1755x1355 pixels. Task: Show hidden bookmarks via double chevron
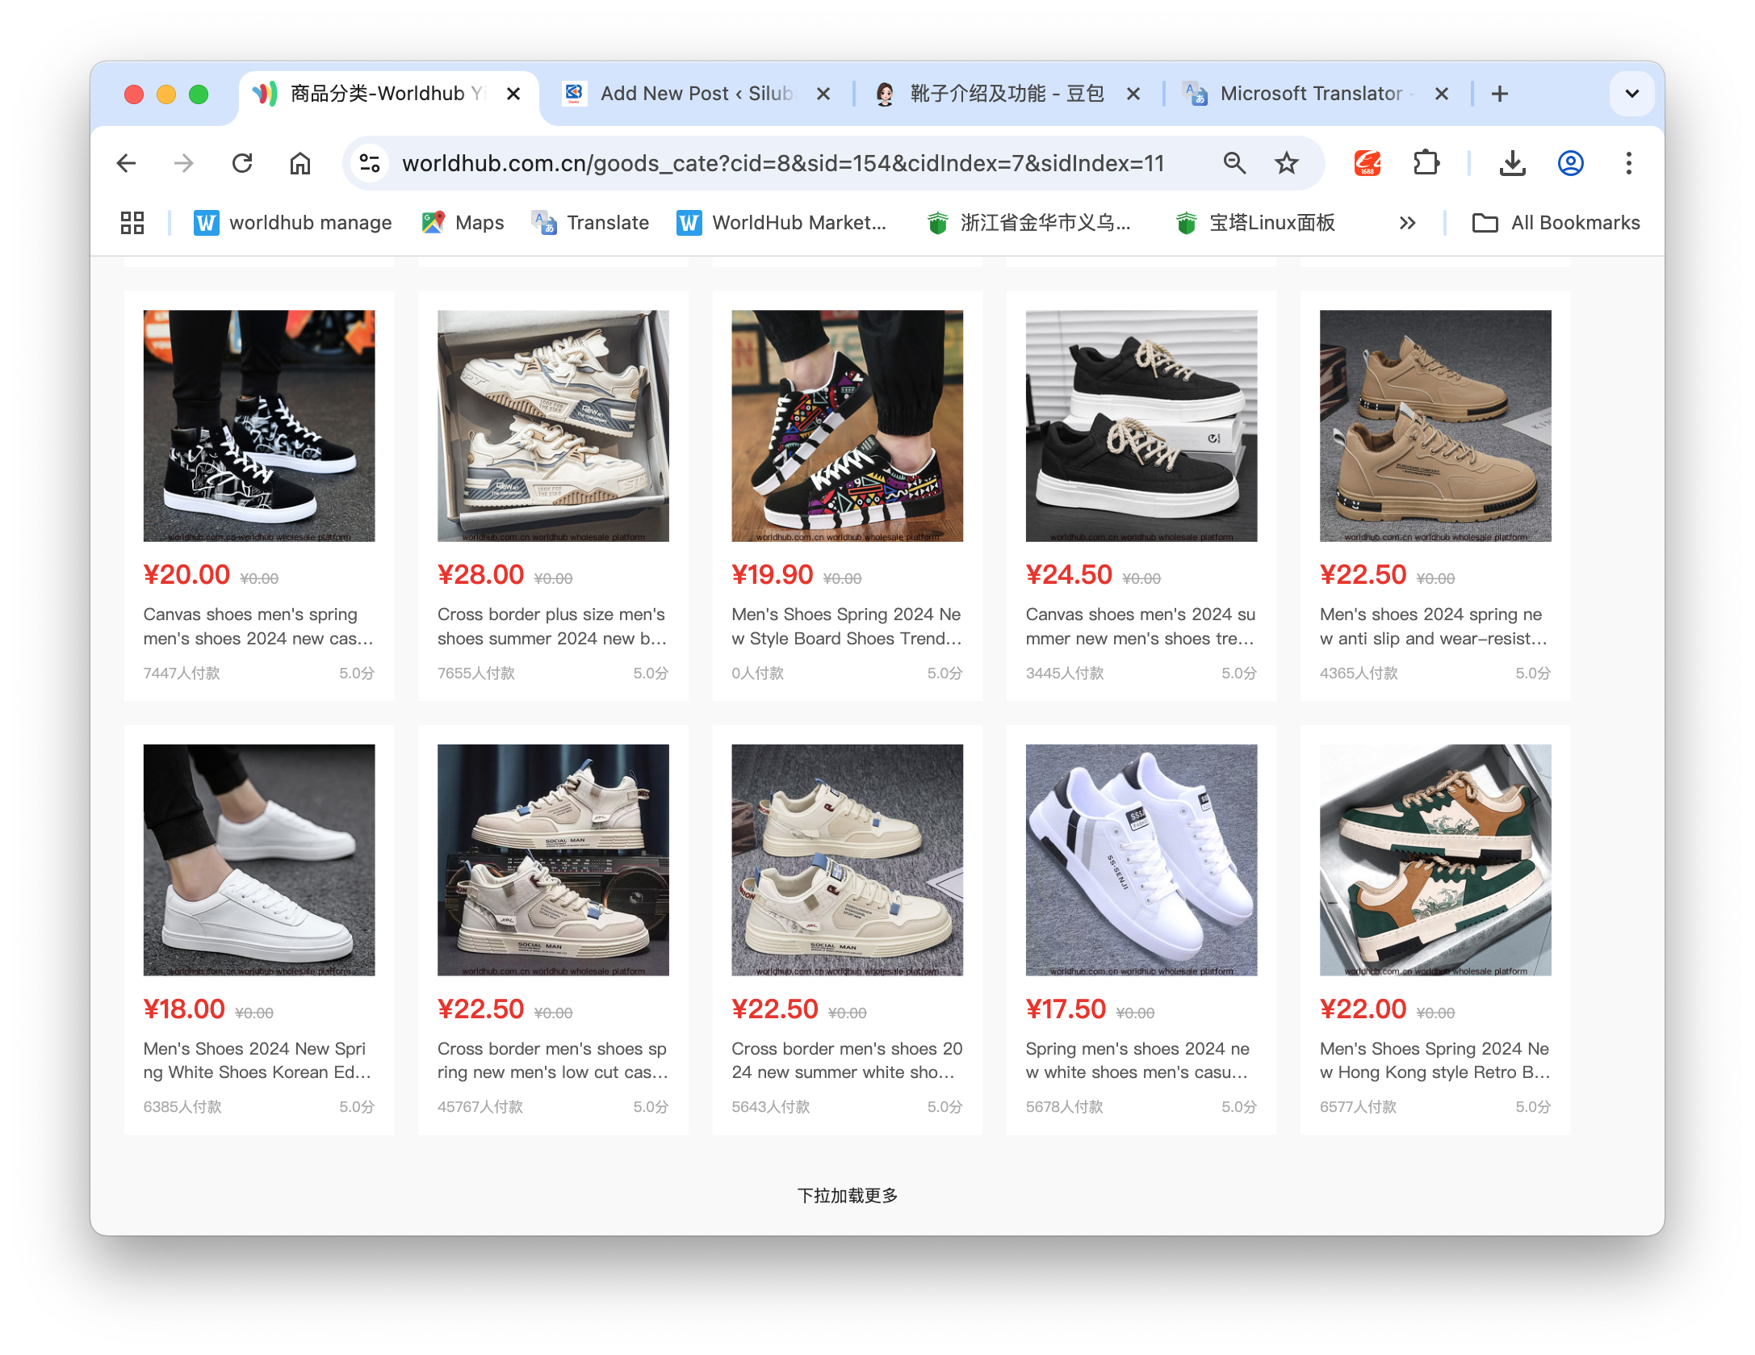(1407, 223)
